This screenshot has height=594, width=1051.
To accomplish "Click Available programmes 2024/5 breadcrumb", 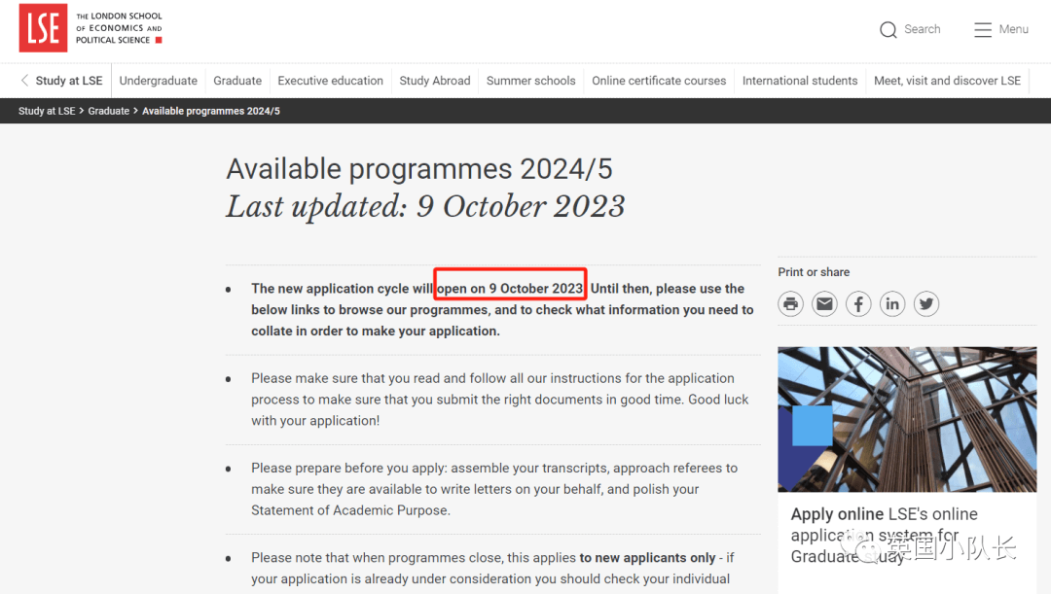I will click(211, 111).
